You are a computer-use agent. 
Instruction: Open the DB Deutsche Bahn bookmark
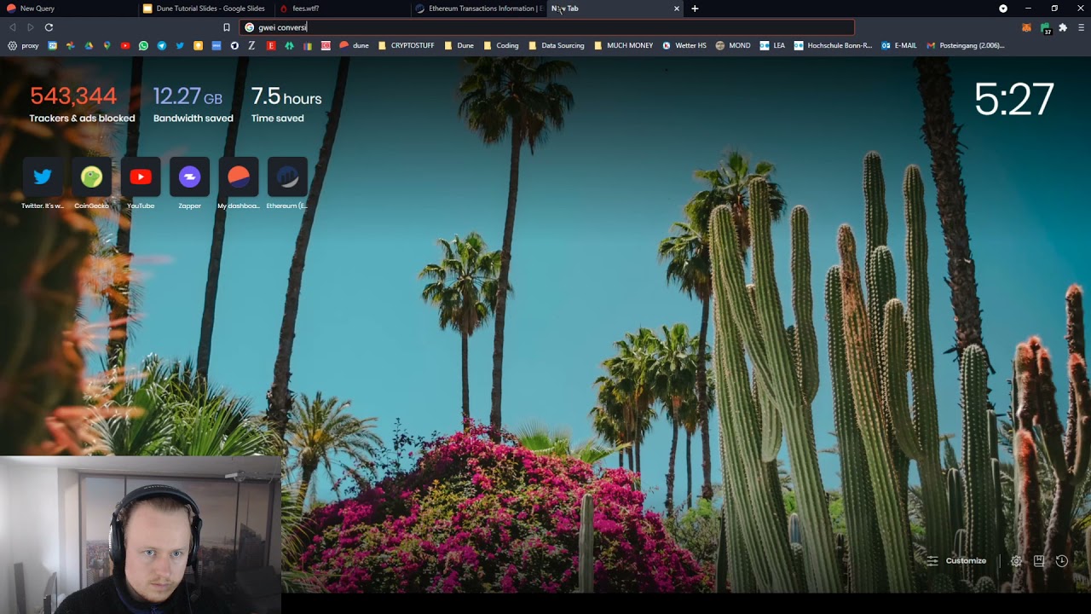pyautogui.click(x=326, y=45)
